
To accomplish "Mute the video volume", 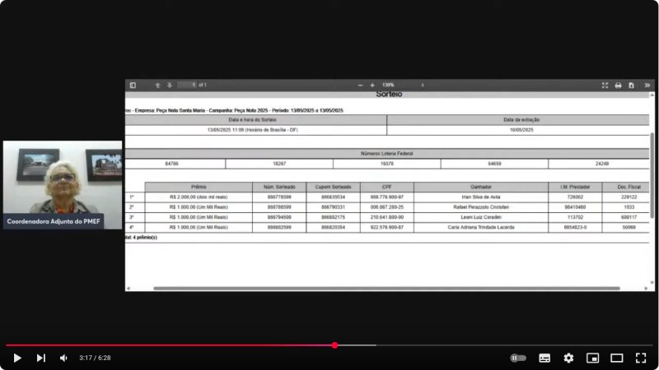I will pyautogui.click(x=64, y=358).
